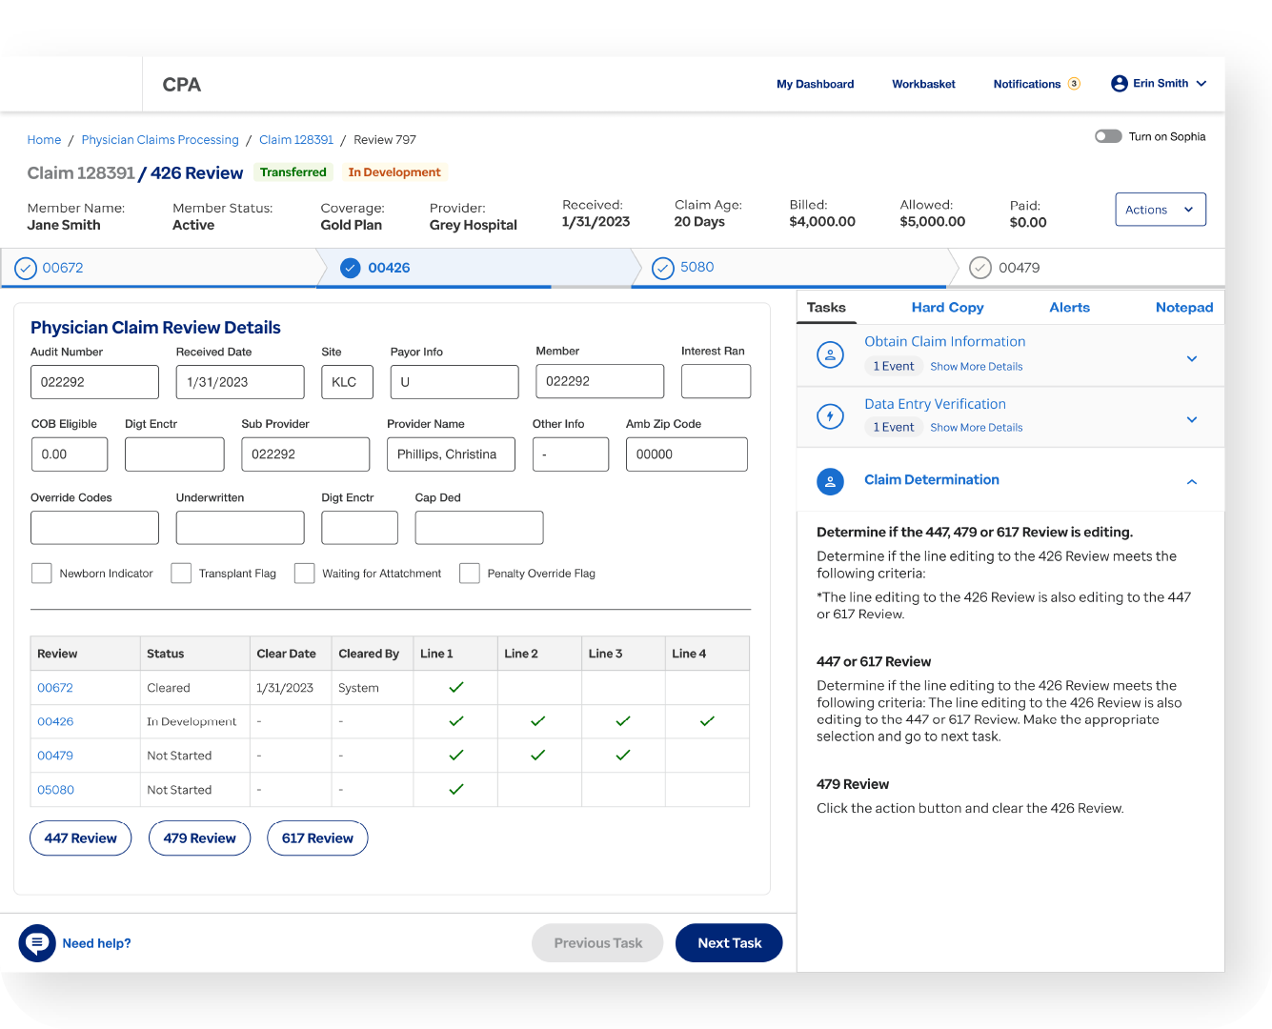Open My Dashboard in top navigation
This screenshot has width=1272, height=1029.
coord(815,84)
